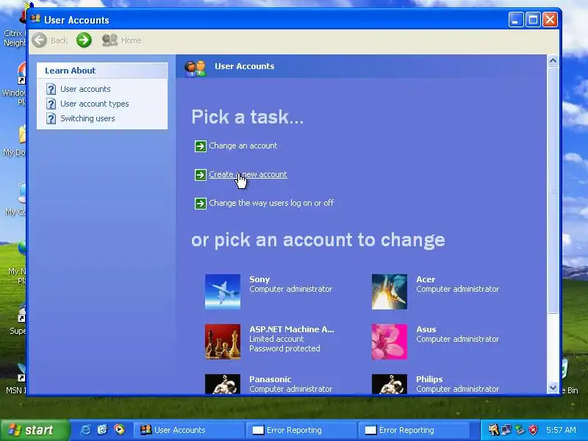Click Error Reporting taskbar button beside User Accounts
The width and height of the screenshot is (588, 441).
[302, 430]
